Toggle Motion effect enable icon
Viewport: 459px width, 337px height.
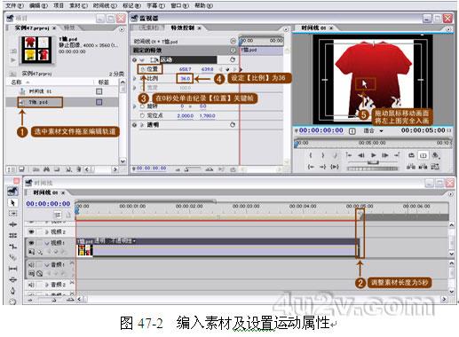coord(135,59)
